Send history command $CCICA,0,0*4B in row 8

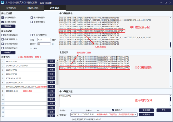click(x=51, y=91)
